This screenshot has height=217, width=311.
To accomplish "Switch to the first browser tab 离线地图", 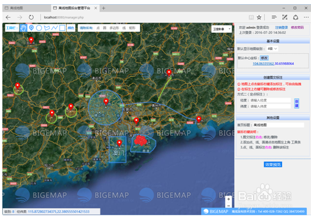I will coord(26,8).
